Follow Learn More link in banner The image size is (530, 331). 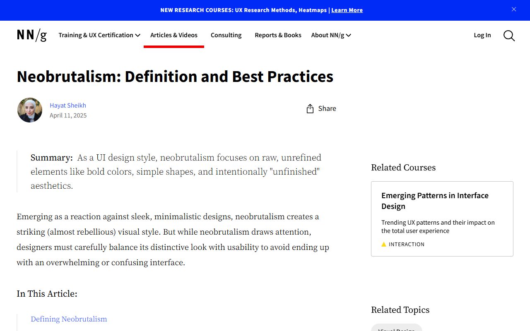coord(347,10)
